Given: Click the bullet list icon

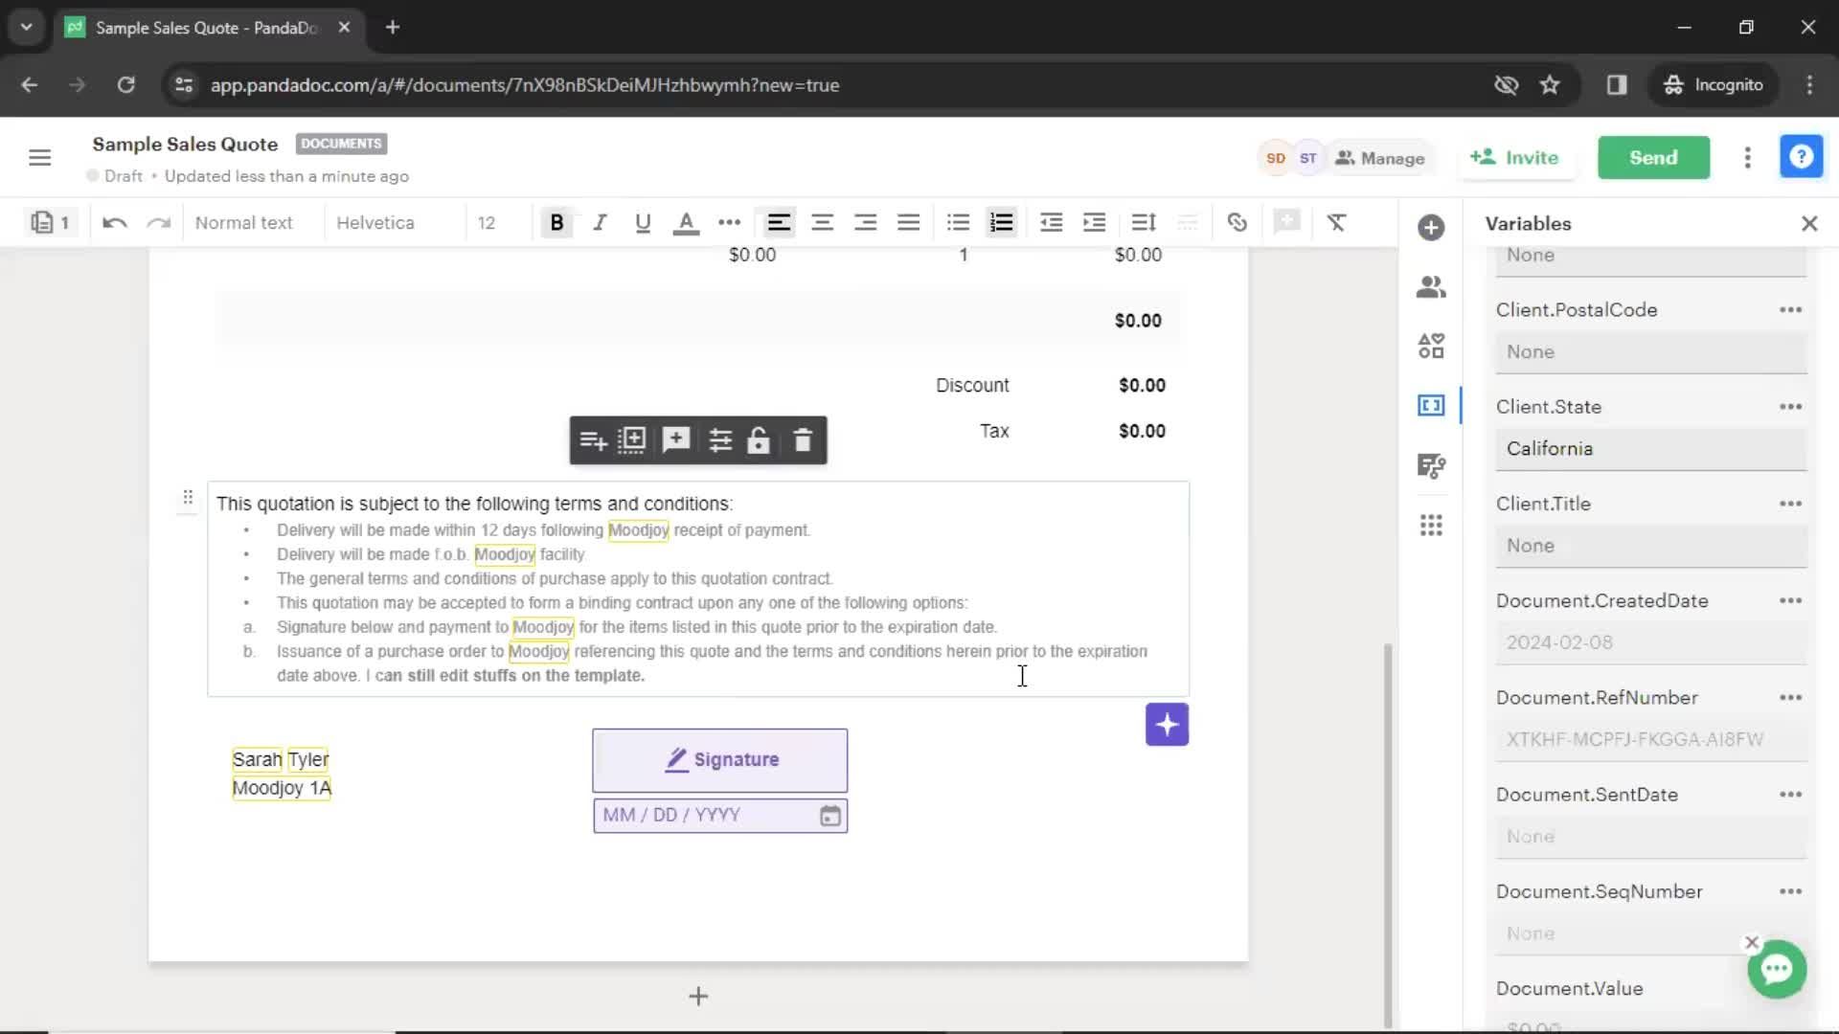Looking at the screenshot, I should click(958, 223).
